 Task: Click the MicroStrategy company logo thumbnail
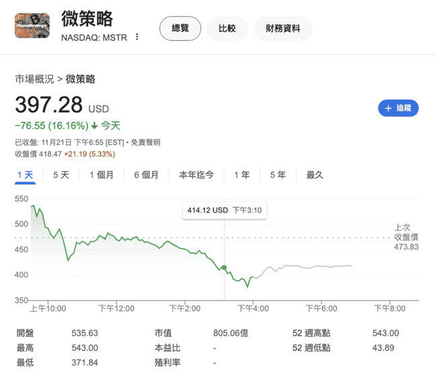coord(32,26)
